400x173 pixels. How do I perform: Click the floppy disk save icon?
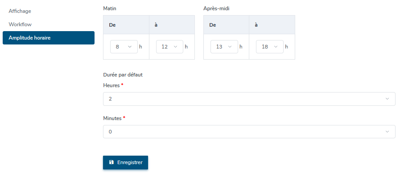111,162
